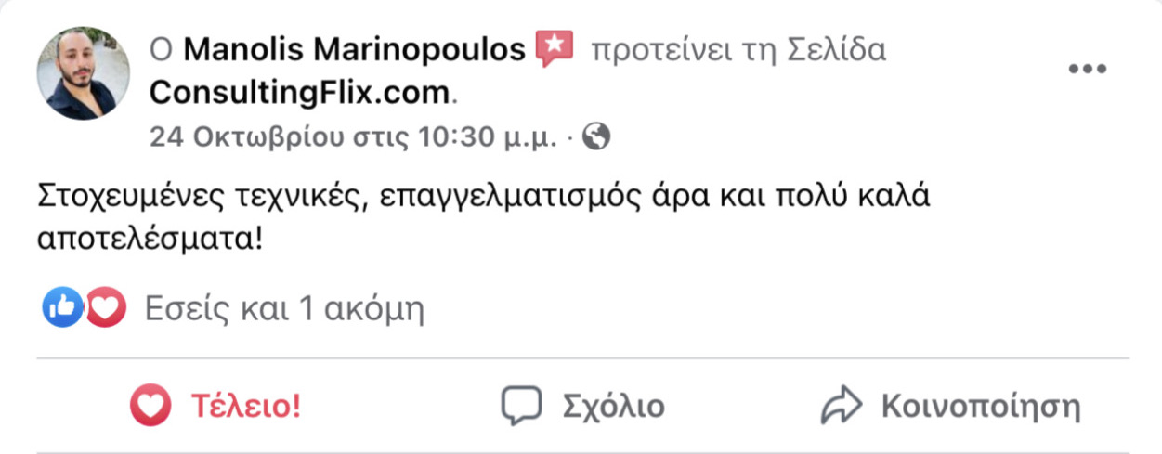Click the share arrow icon
The width and height of the screenshot is (1162, 454).
[x=842, y=407]
